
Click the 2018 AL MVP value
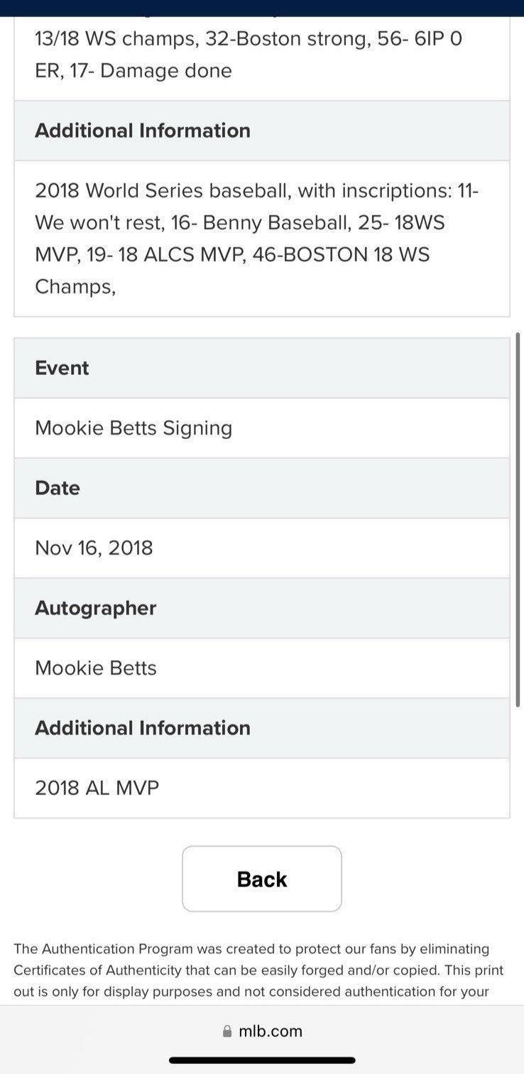click(x=97, y=788)
